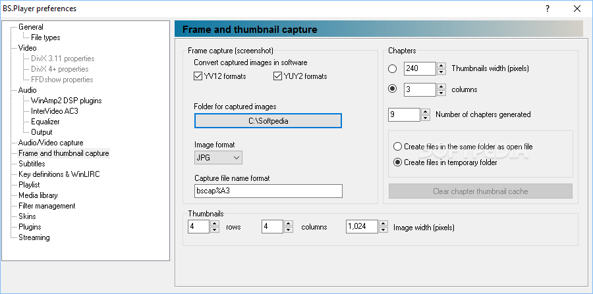593x294 pixels.
Task: Click number of chapters field showing 9
Action: [x=404, y=114]
